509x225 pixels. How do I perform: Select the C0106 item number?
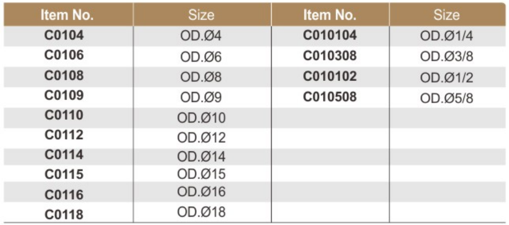64,55
